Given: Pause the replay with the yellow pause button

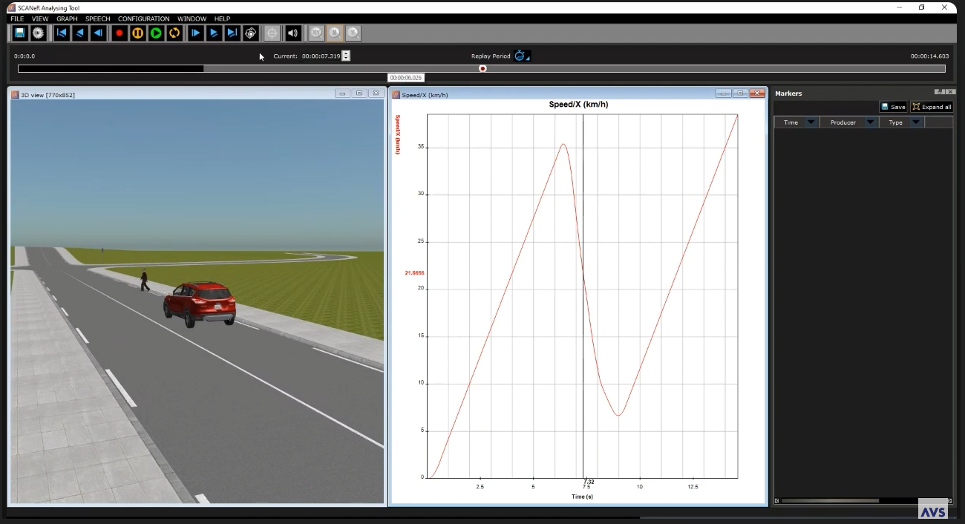Looking at the screenshot, I should pos(138,33).
